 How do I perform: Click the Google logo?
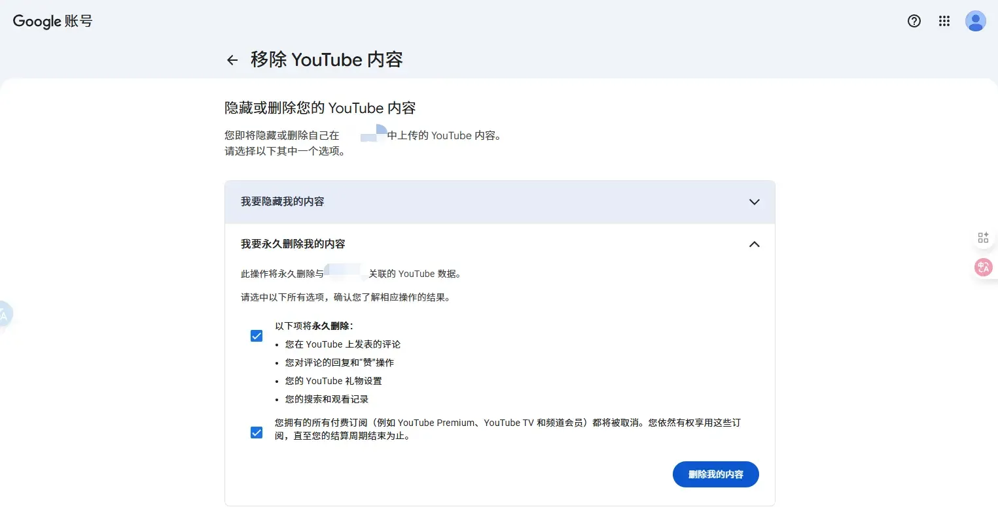click(35, 21)
